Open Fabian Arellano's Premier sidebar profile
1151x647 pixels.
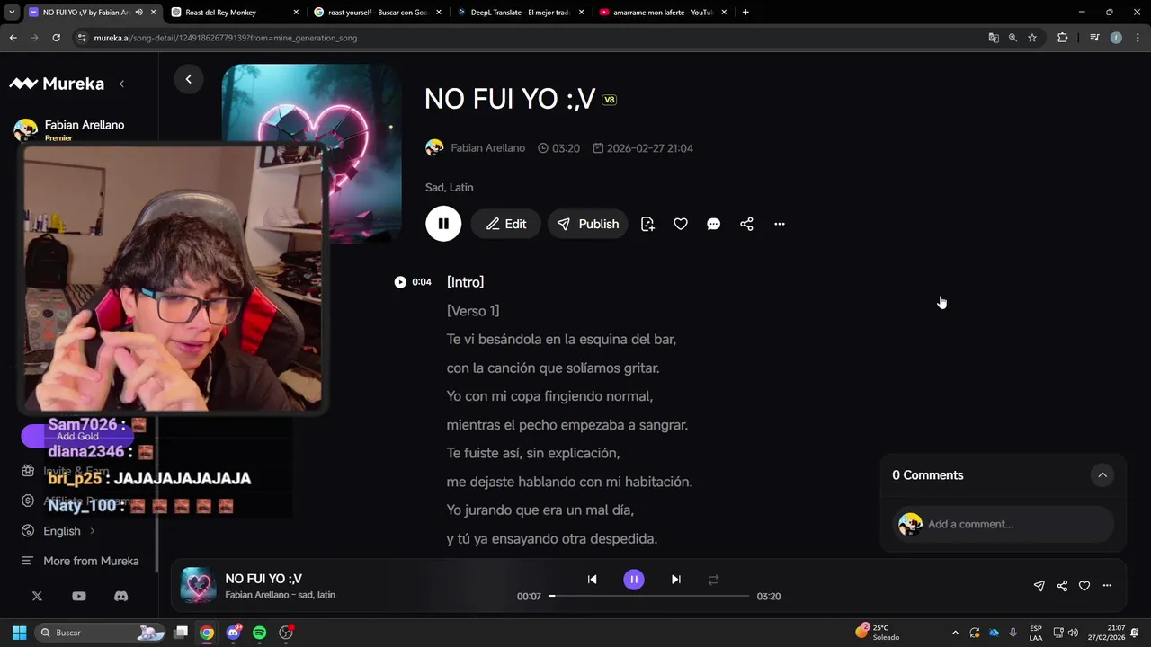[69, 129]
